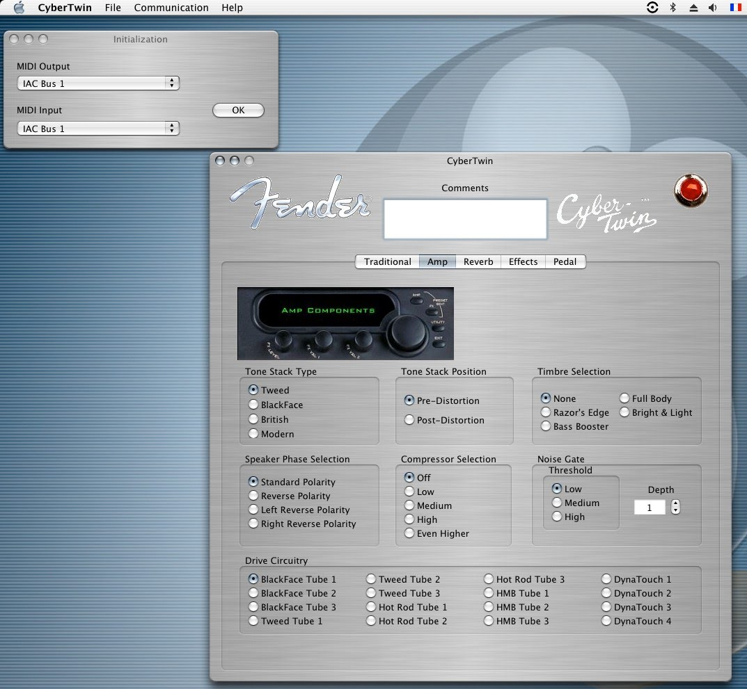The width and height of the screenshot is (747, 689).
Task: Switch to the Reverb tab
Action: [x=478, y=261]
